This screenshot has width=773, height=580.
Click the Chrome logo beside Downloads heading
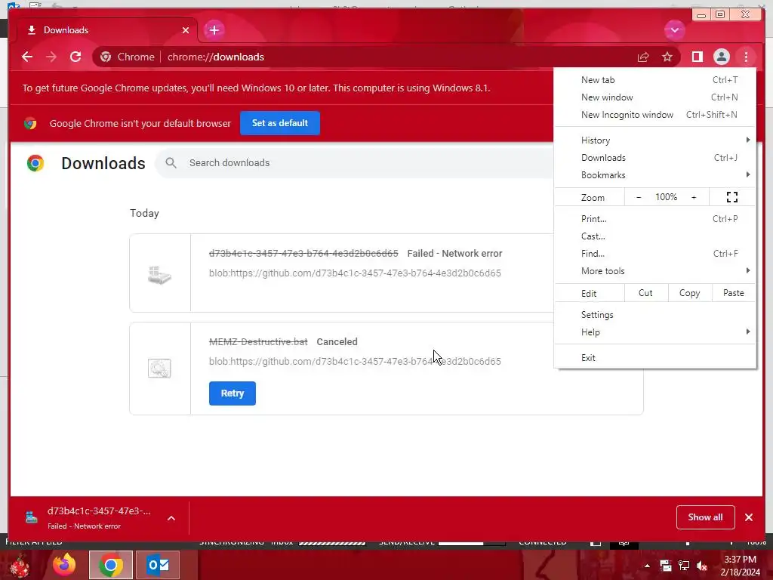(x=35, y=163)
